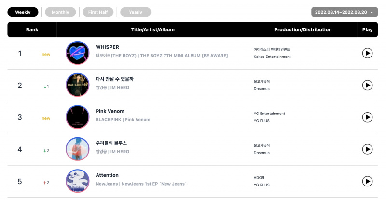
Task: Play 우리들의 블루스 track
Action: [367, 149]
